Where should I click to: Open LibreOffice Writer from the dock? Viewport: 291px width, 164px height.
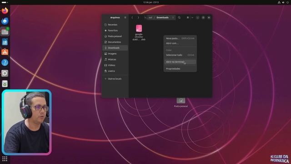point(5,42)
